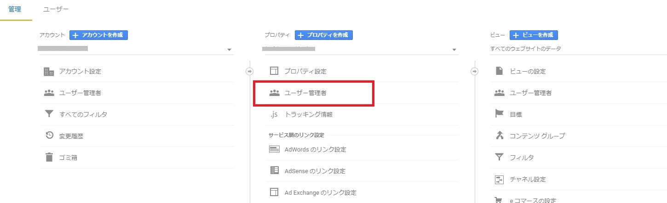The height and width of the screenshot is (203, 667).
Task: Click the 目標 flag icon
Action: (499, 114)
